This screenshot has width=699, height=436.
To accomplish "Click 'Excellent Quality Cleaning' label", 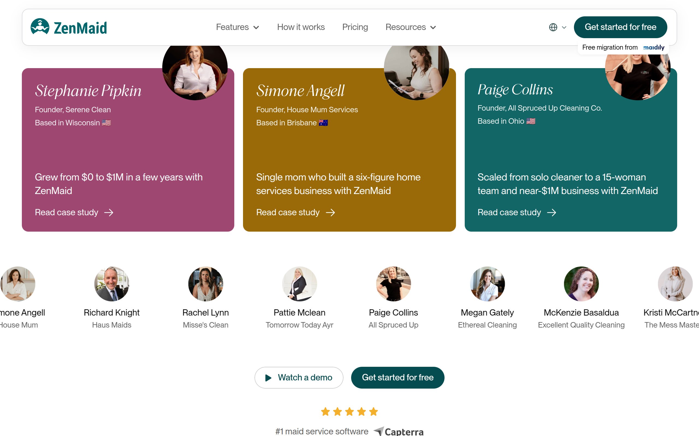I will tap(581, 325).
